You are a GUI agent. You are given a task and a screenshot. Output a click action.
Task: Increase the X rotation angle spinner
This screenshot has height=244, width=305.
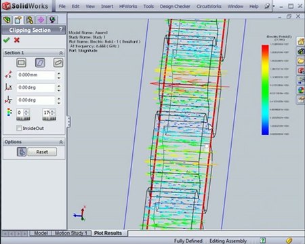(59, 85)
